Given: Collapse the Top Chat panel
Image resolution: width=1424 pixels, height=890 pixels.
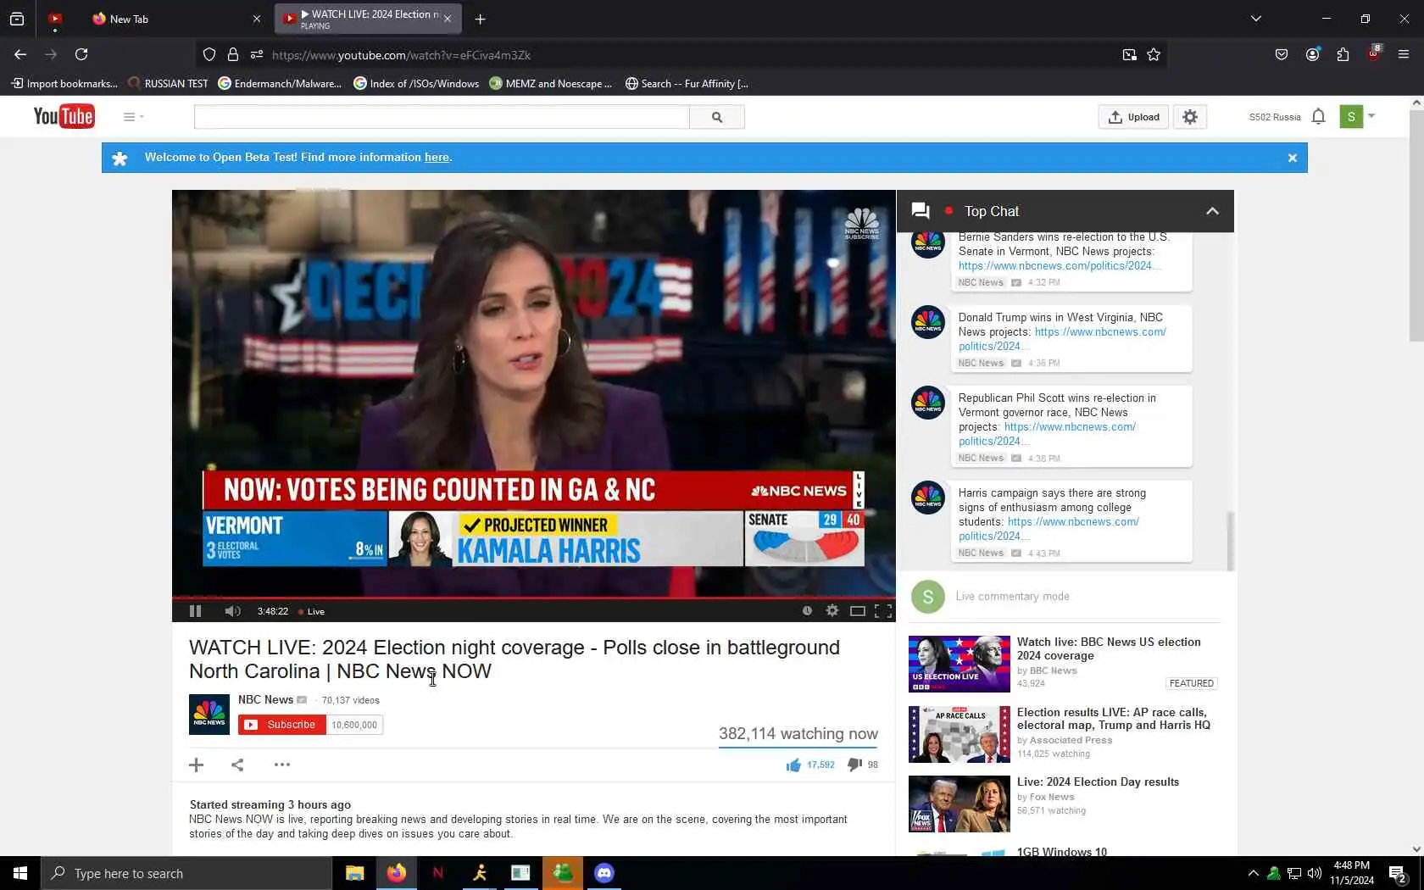Looking at the screenshot, I should [x=1212, y=211].
